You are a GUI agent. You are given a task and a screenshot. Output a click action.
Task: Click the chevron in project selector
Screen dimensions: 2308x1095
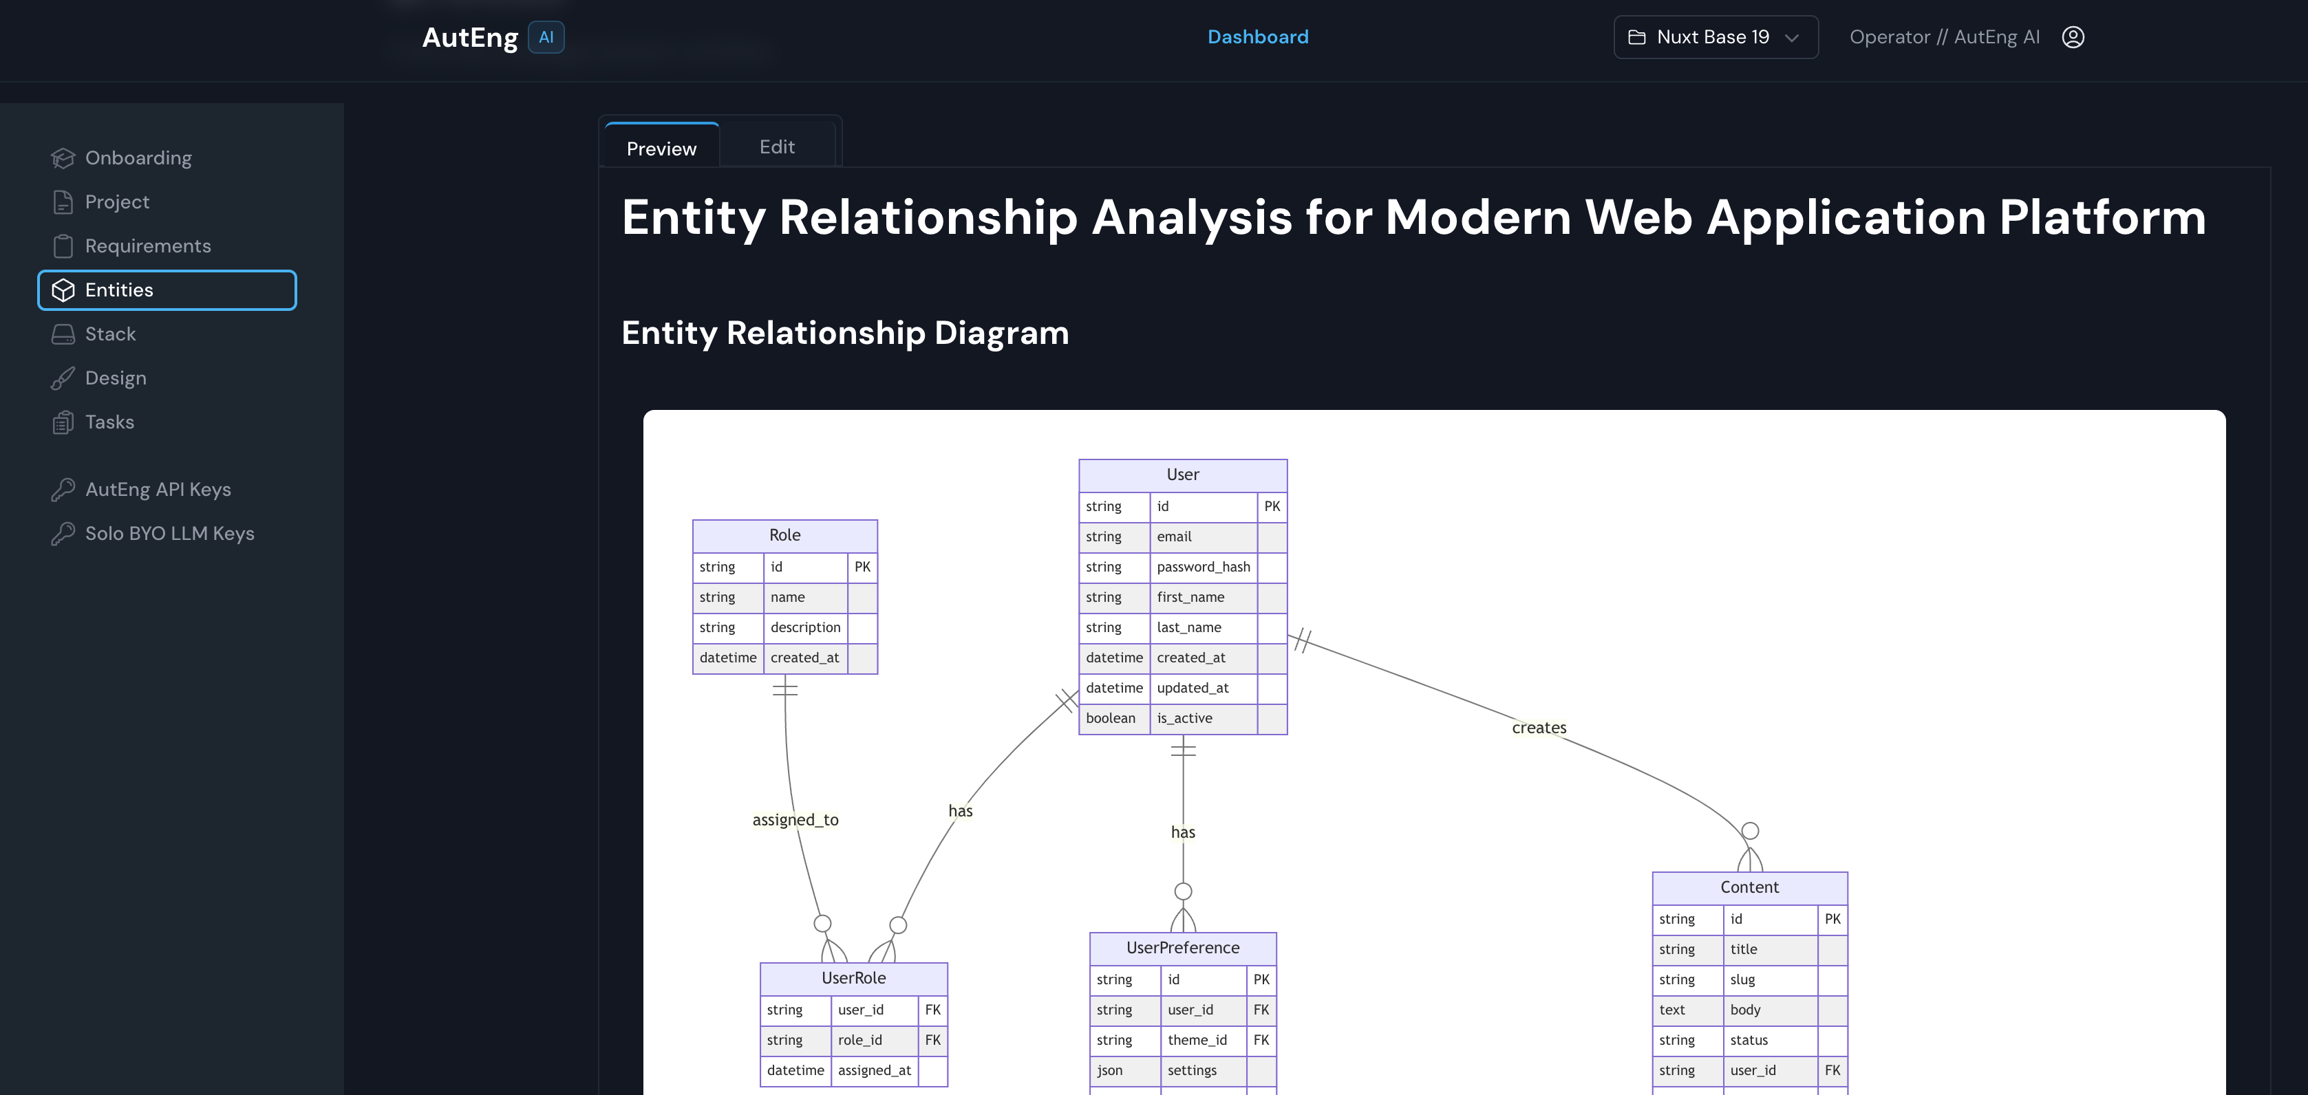pyautogui.click(x=1792, y=38)
